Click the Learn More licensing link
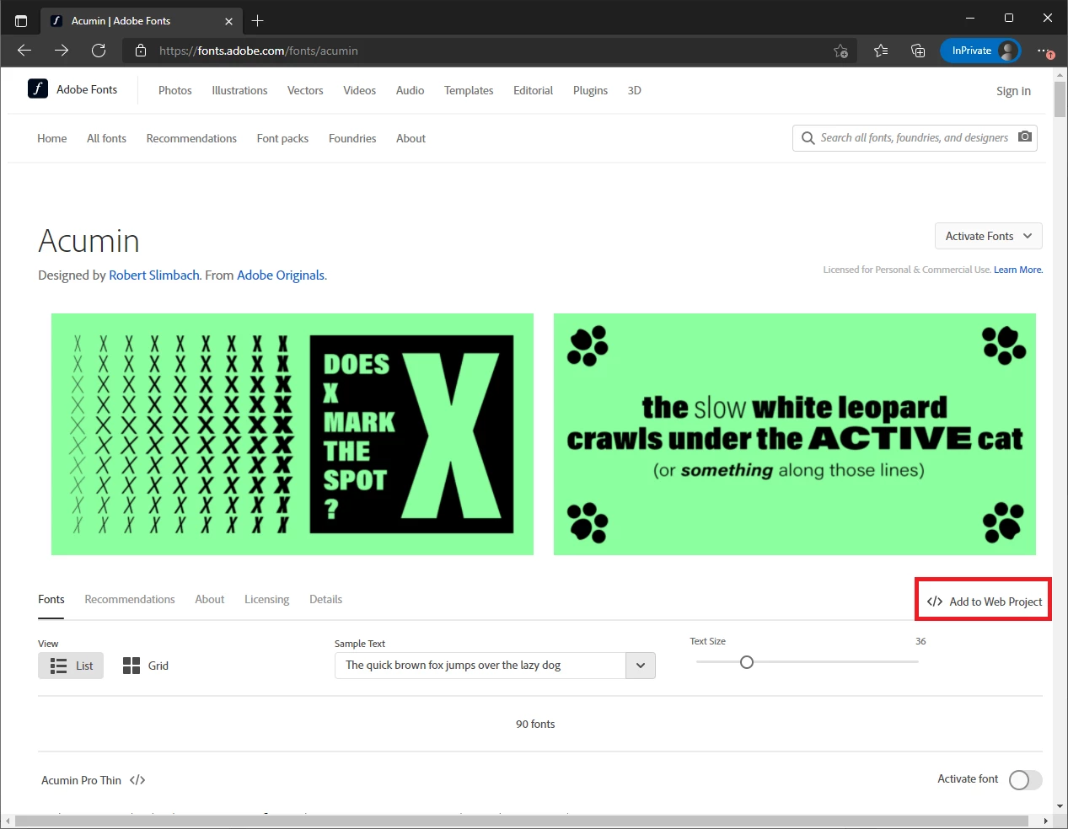 [x=1018, y=270]
